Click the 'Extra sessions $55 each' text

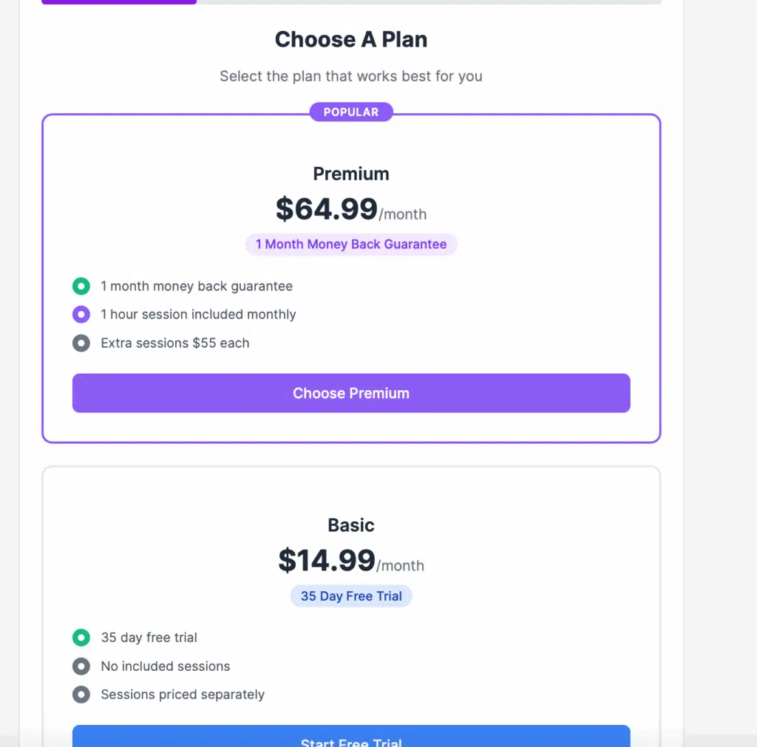[x=175, y=343]
